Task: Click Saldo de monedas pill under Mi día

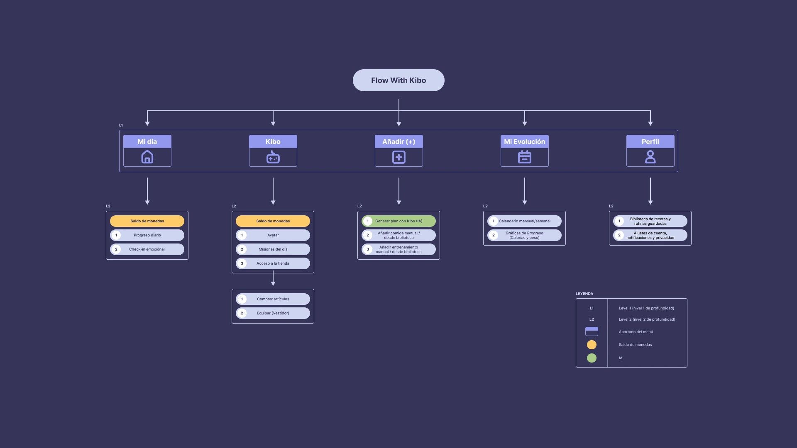Action: point(147,221)
